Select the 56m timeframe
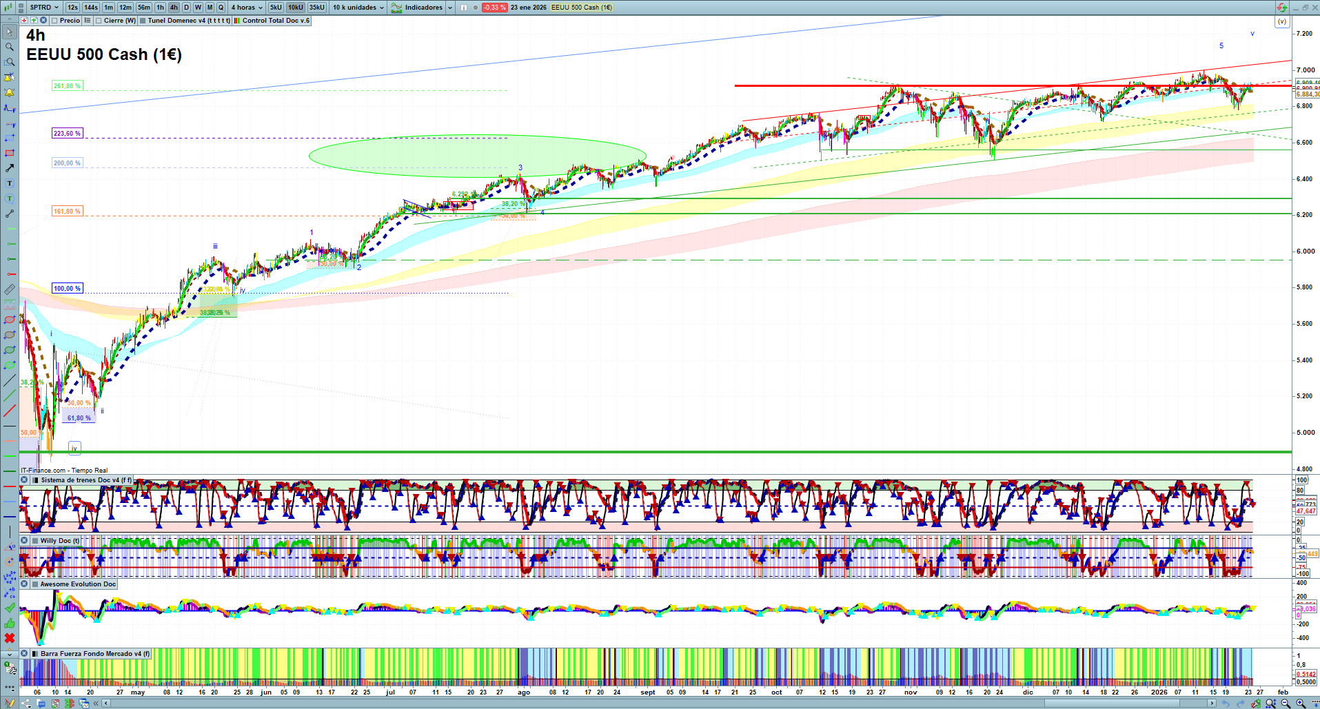The image size is (1320, 709). tap(144, 8)
